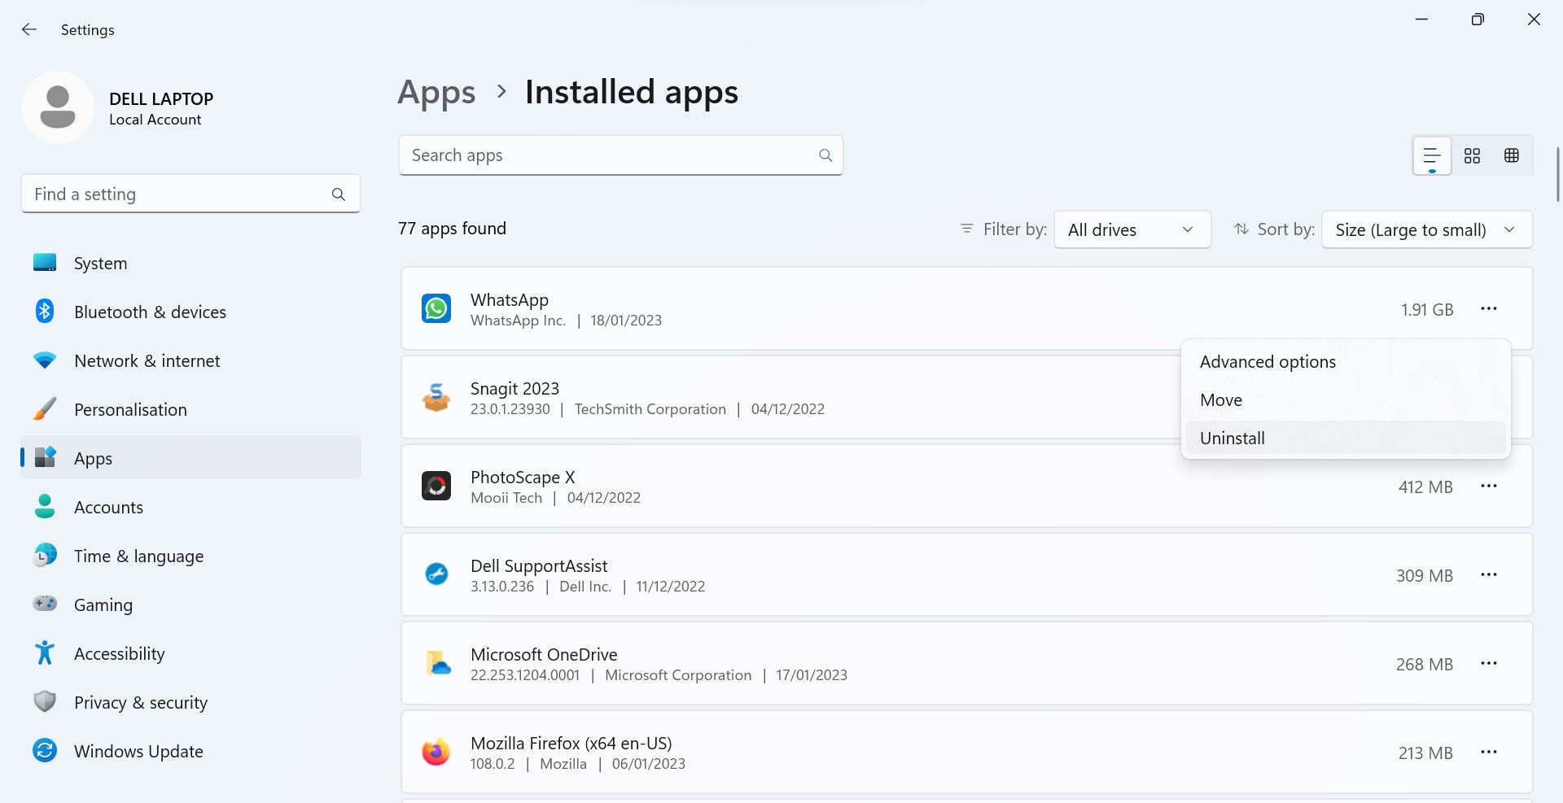Open Network & internet settings

coord(191,360)
